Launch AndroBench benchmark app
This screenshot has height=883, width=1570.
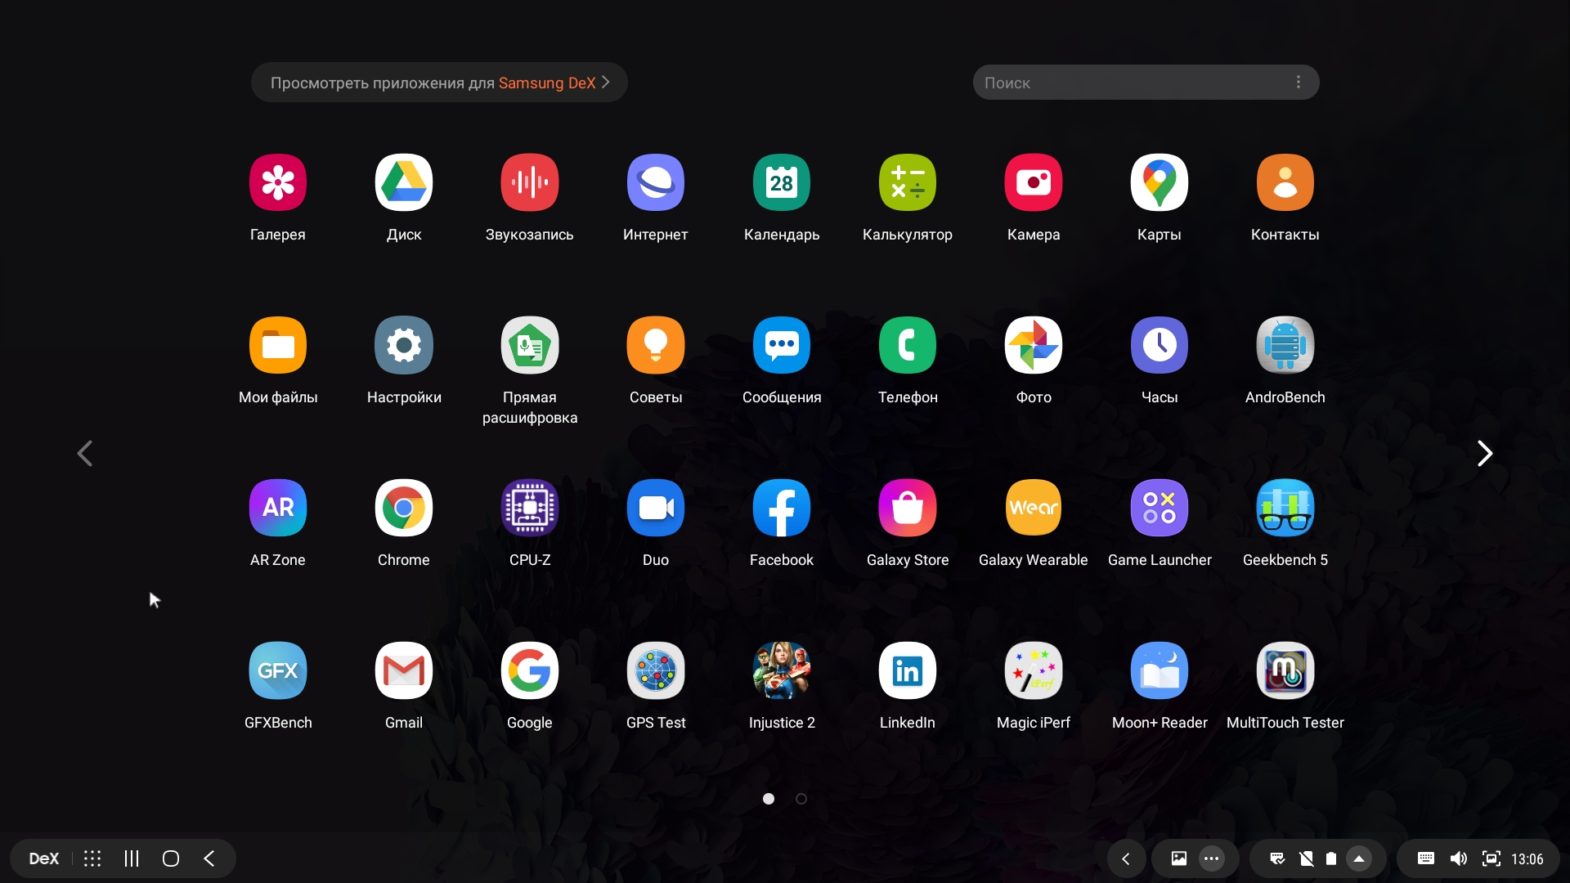click(x=1285, y=345)
